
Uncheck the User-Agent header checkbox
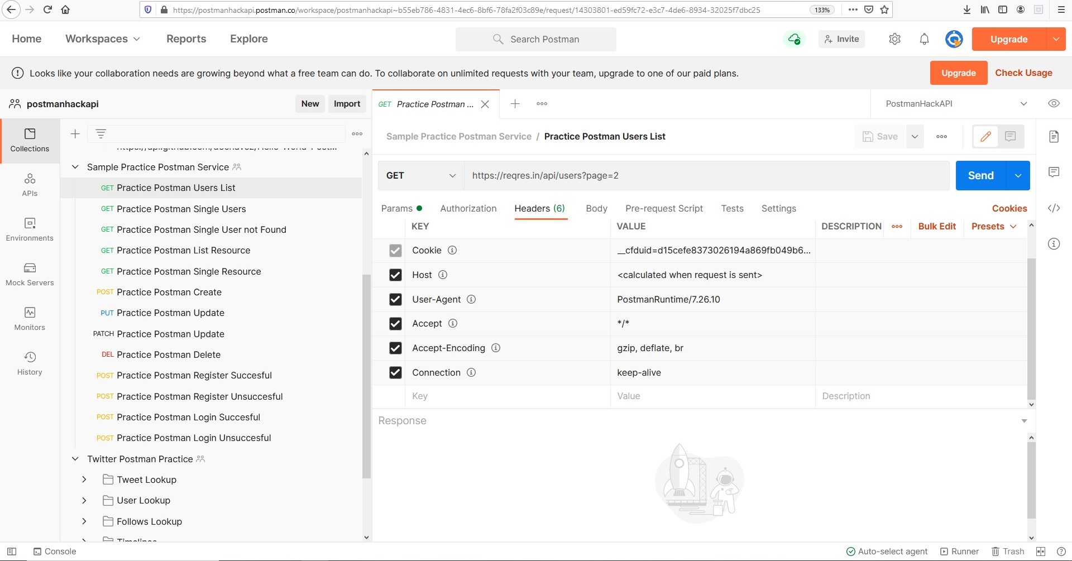[x=395, y=299]
